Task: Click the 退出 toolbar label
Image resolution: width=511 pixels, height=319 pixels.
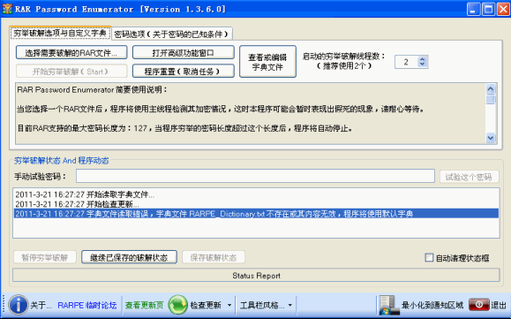Action: tap(499, 305)
